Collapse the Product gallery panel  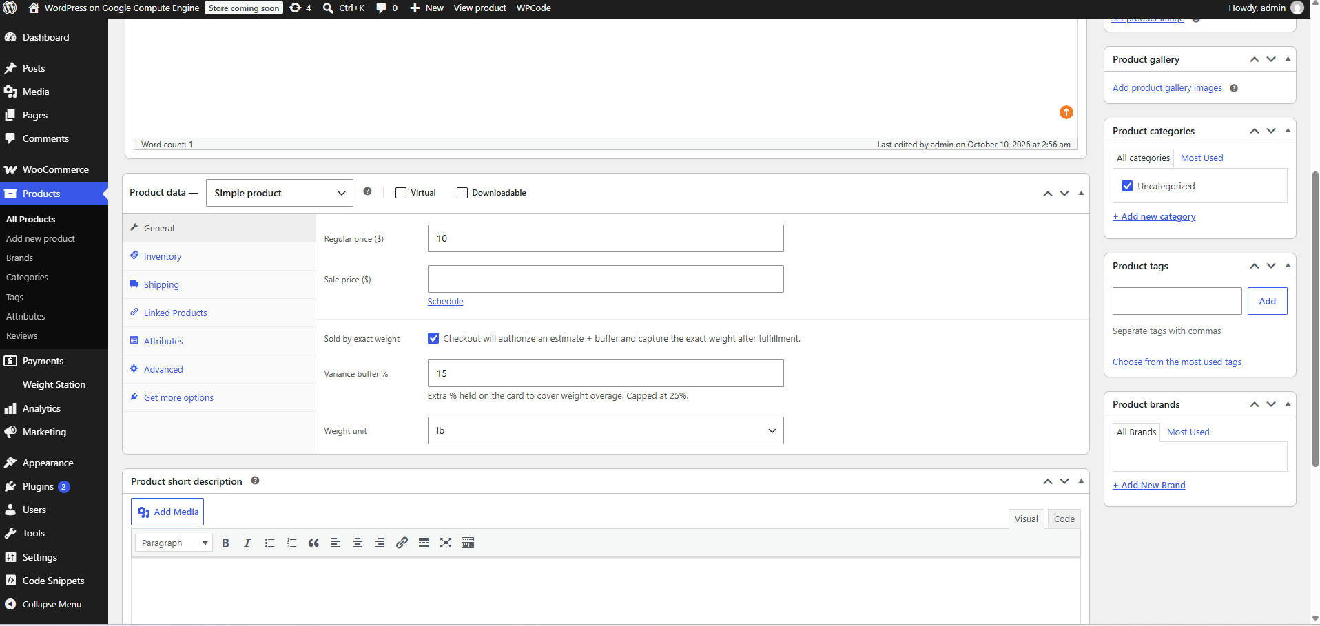(1288, 59)
